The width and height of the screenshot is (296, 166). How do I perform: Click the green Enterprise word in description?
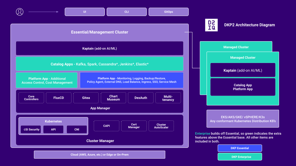click(x=202, y=133)
